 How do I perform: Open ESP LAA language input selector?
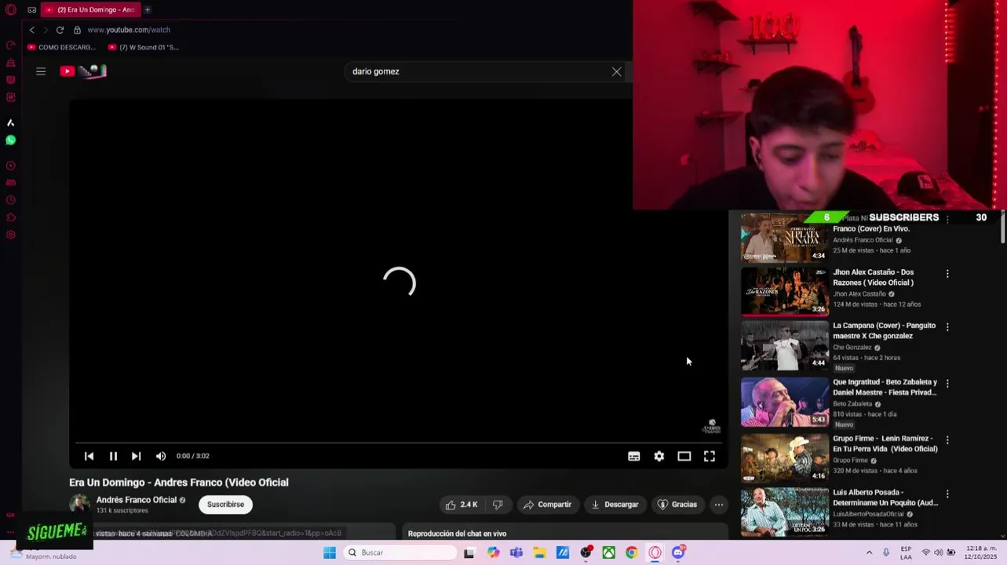pos(907,552)
